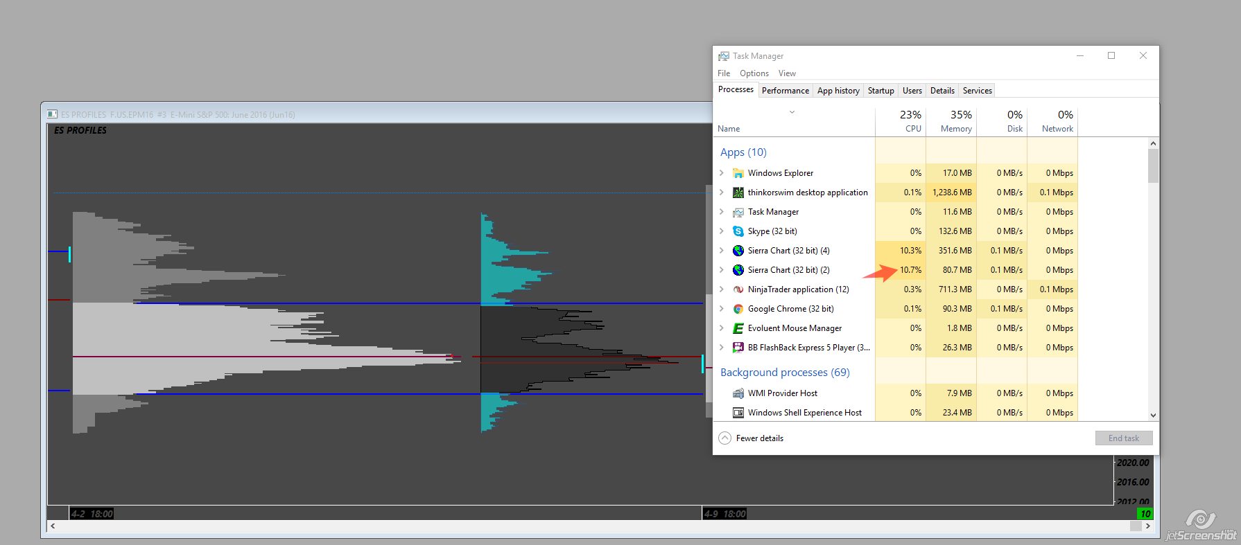This screenshot has width=1241, height=545.
Task: Expand the Task Manager process group
Action: point(722,212)
